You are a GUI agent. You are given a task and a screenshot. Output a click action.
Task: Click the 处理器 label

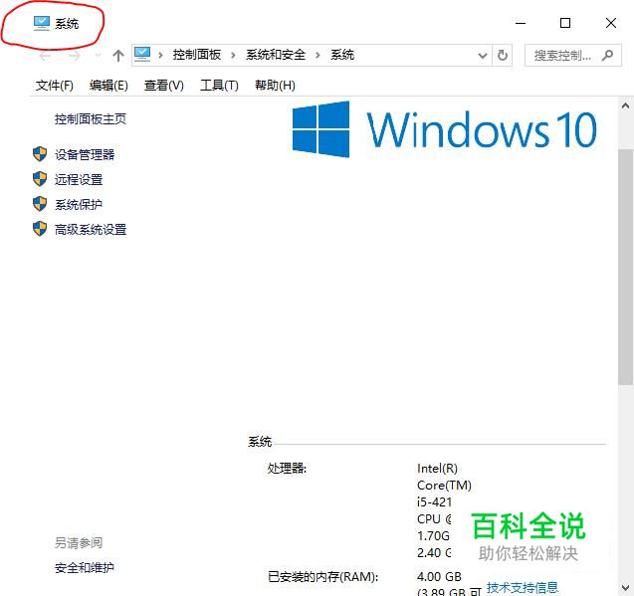(287, 469)
